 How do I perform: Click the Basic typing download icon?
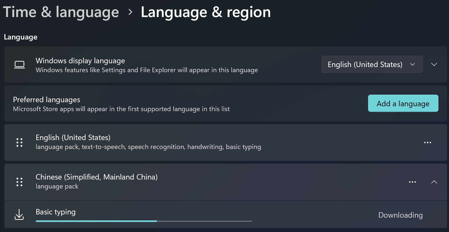point(19,214)
